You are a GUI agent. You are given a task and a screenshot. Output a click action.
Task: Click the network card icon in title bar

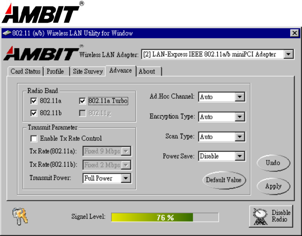(x=7, y=33)
